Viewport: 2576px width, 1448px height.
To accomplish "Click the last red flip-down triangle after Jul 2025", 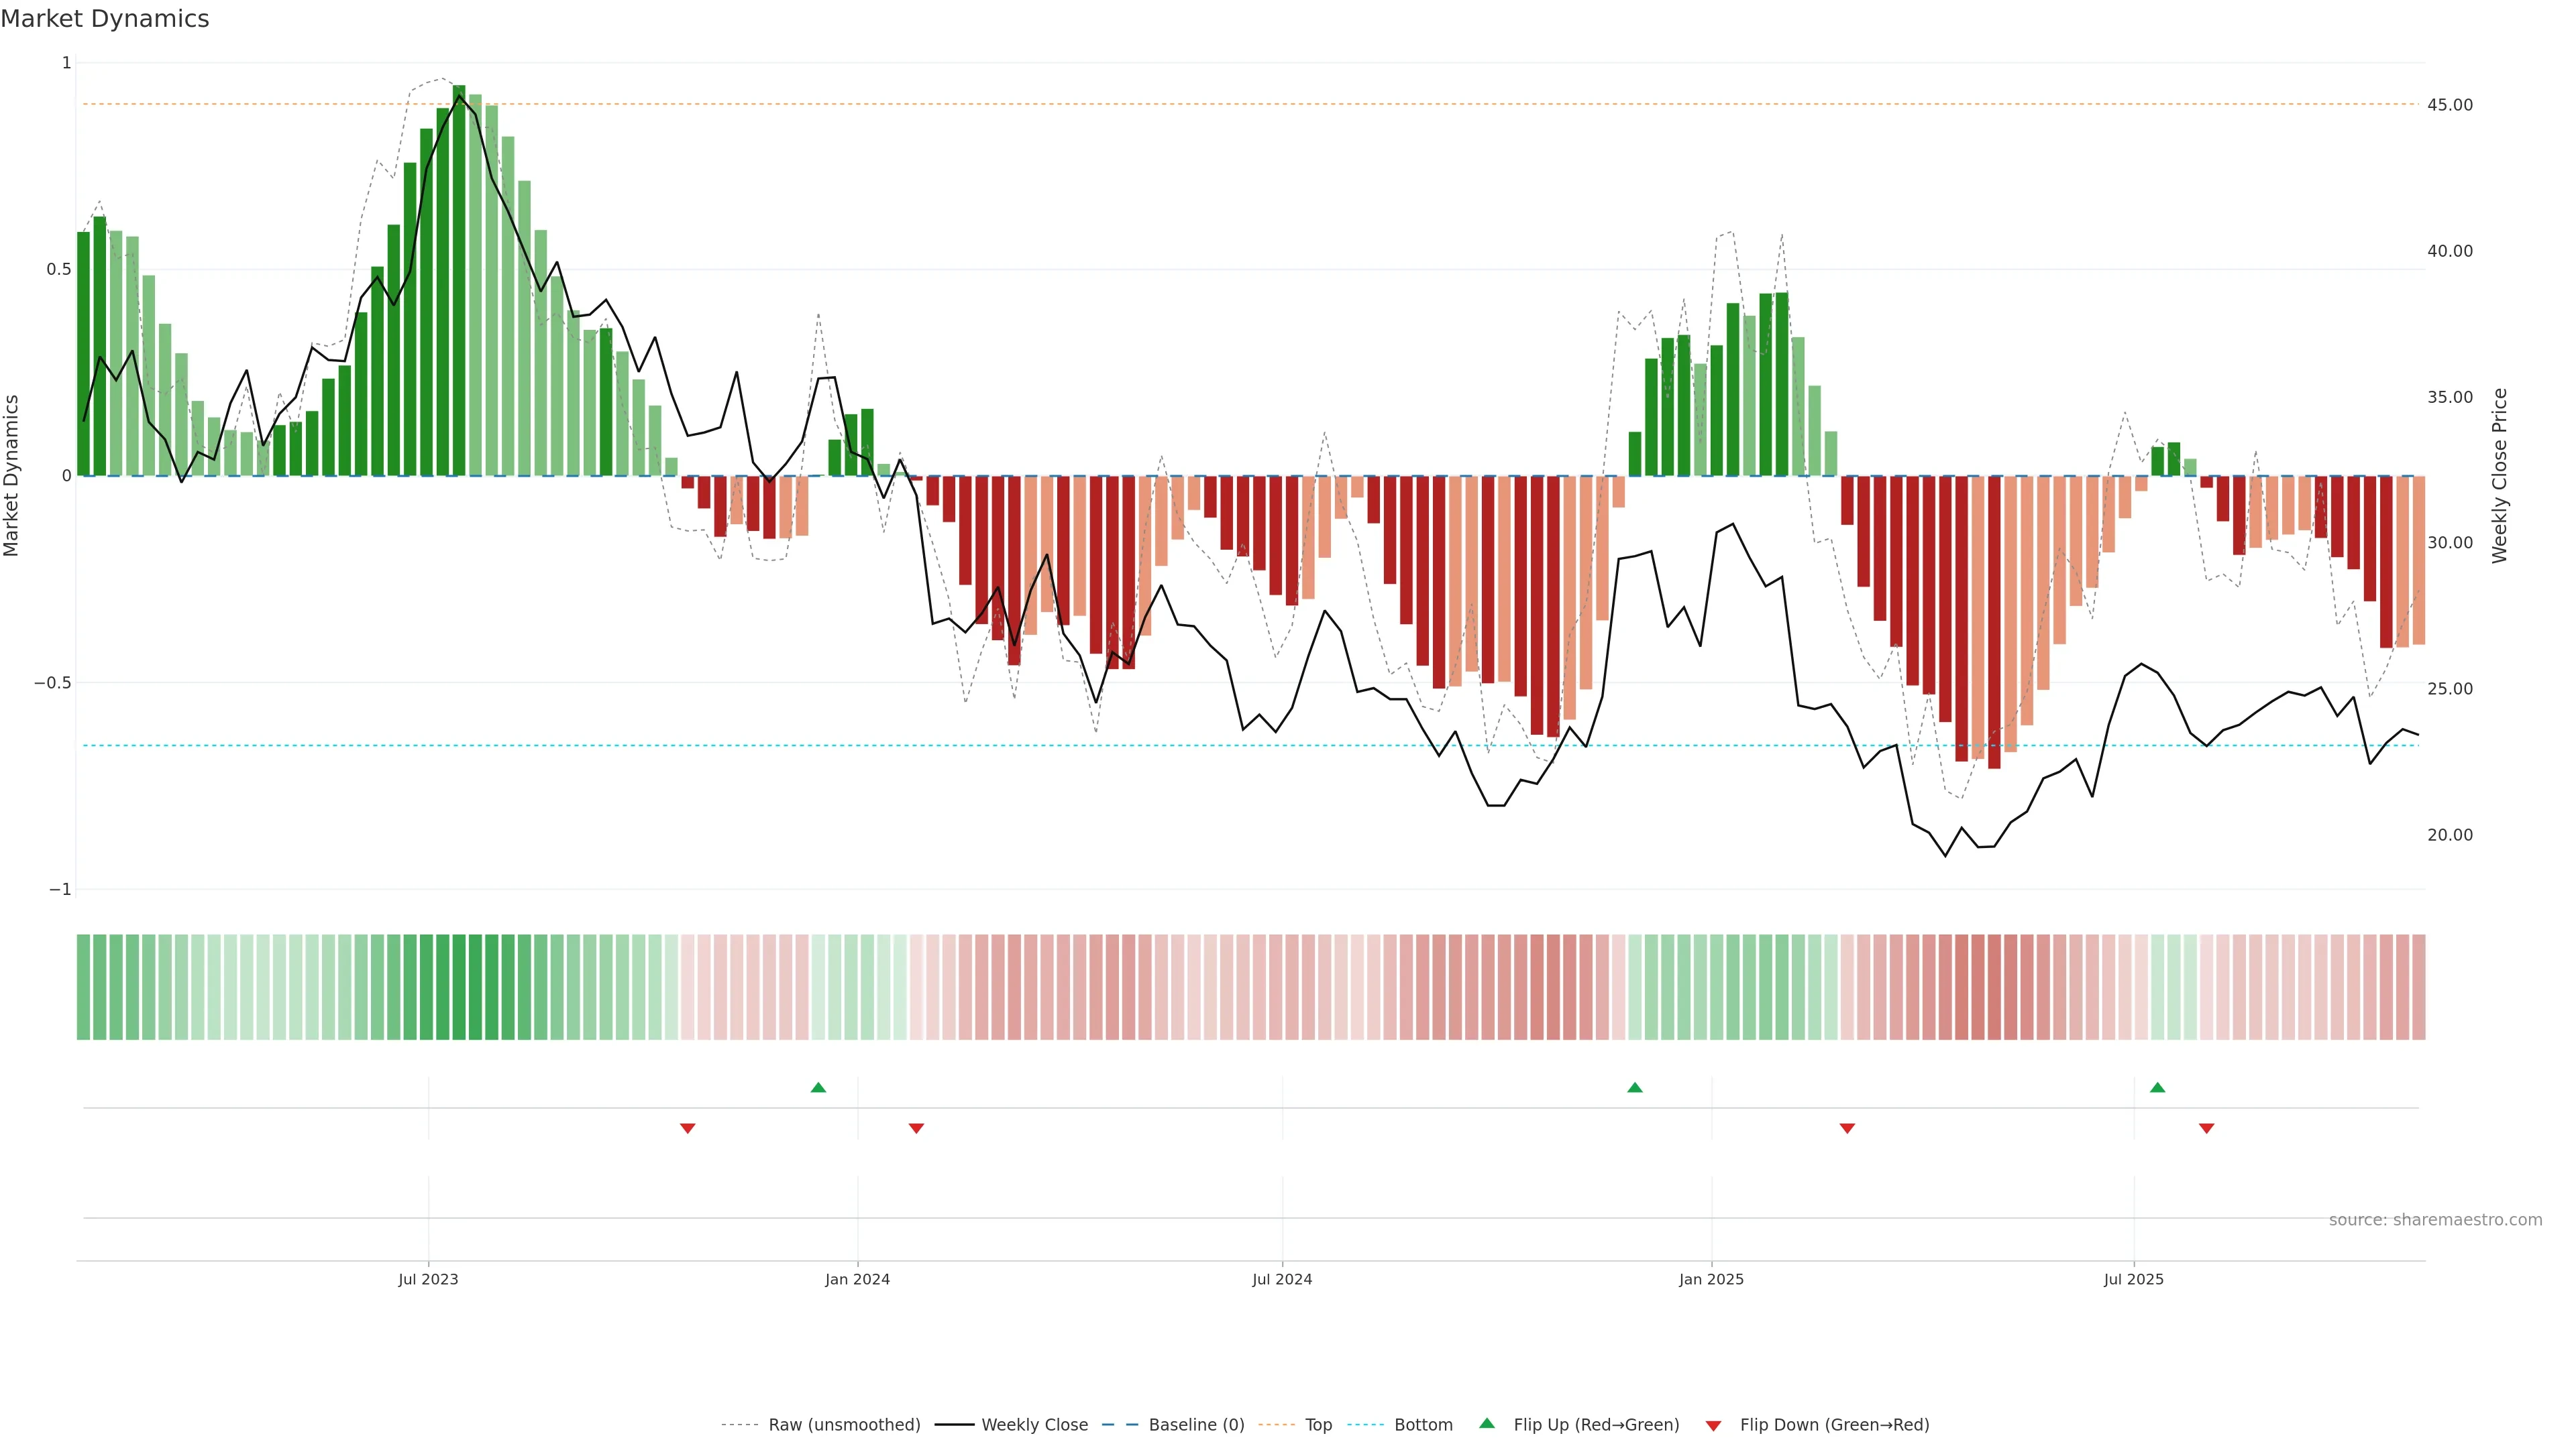I will 2206,1128.
